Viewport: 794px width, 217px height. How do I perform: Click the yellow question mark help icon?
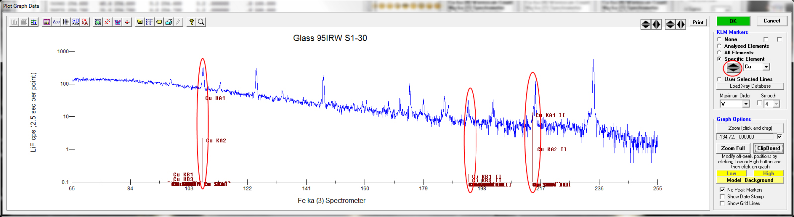(191, 22)
